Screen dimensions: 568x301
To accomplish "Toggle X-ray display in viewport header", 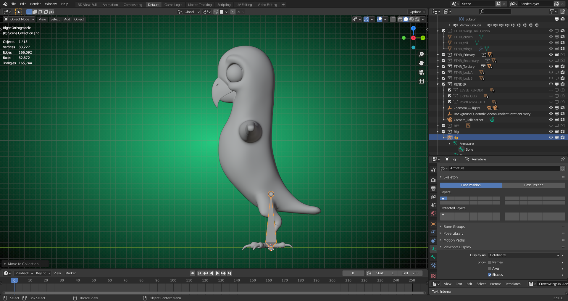I will pos(393,19).
